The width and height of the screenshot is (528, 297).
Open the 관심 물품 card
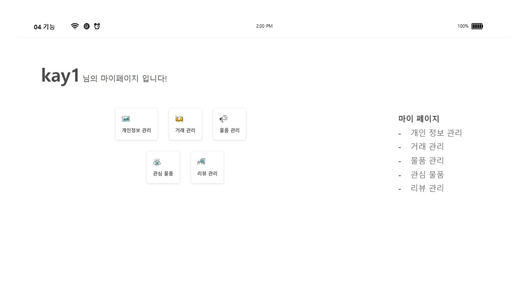163,167
